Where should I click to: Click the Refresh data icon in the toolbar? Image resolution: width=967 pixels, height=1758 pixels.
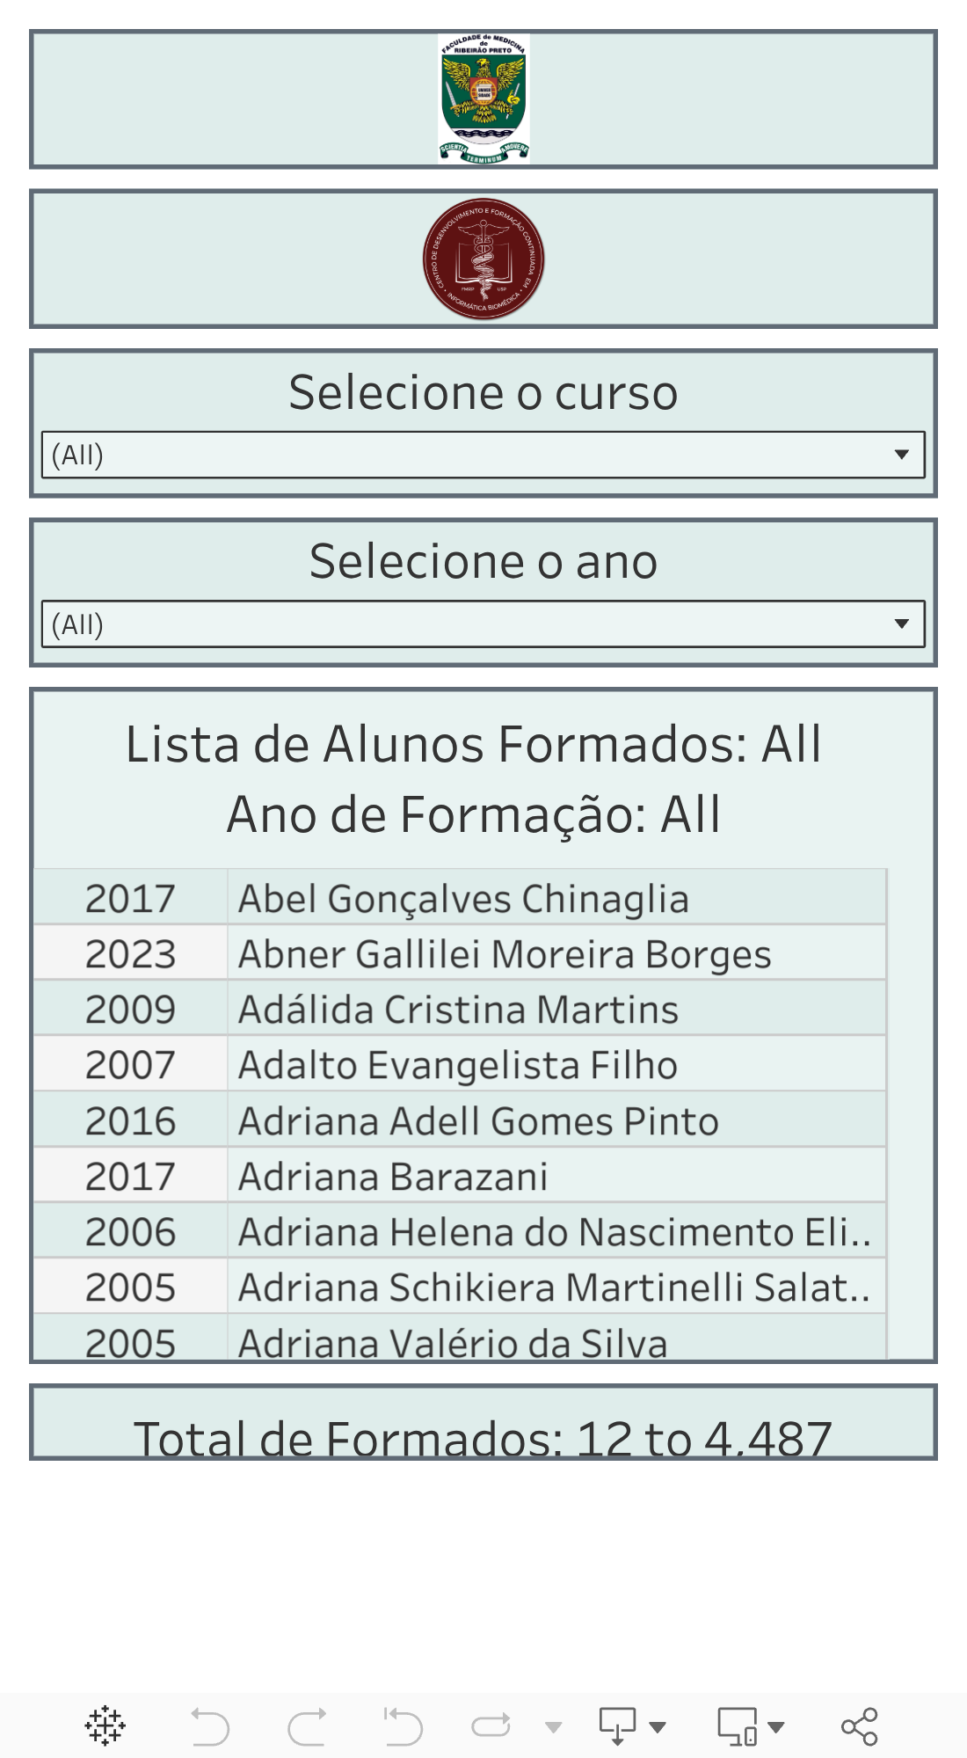coord(491,1725)
